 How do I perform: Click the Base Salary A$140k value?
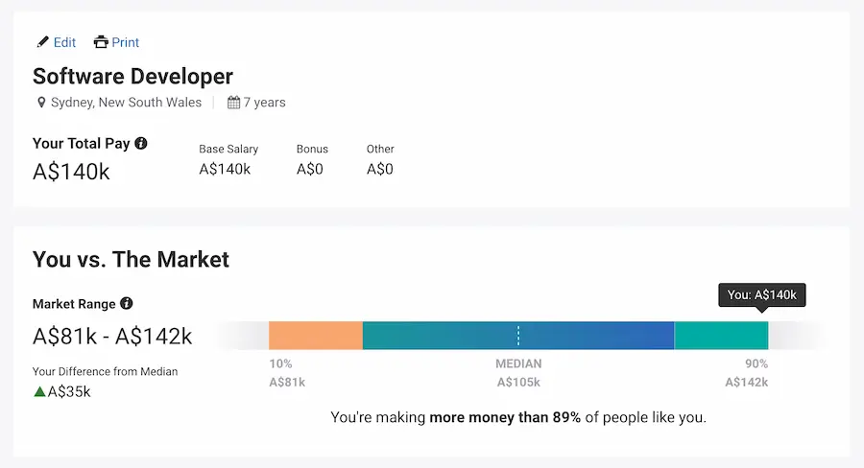click(x=225, y=169)
